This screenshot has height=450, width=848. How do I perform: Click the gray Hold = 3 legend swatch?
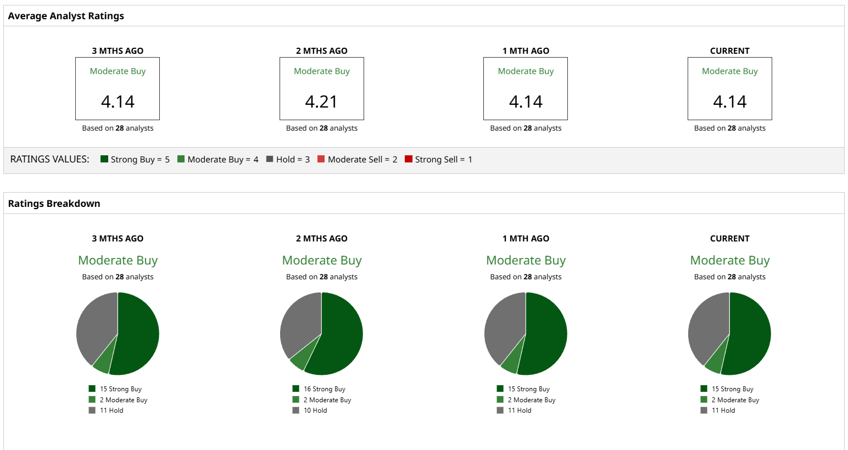[270, 159]
